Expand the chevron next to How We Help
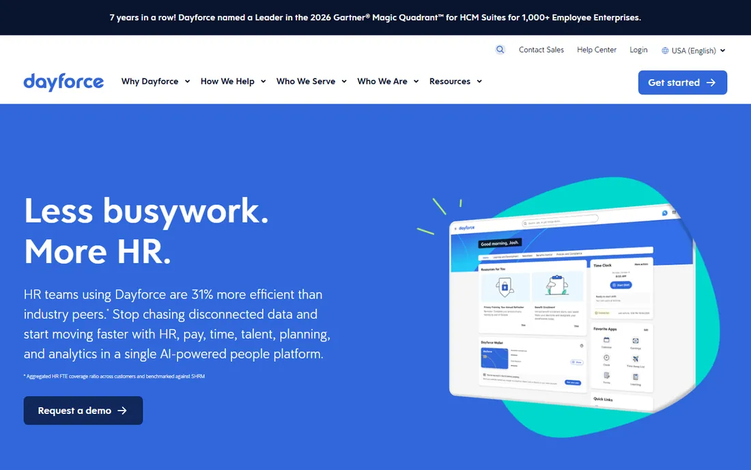 [263, 81]
